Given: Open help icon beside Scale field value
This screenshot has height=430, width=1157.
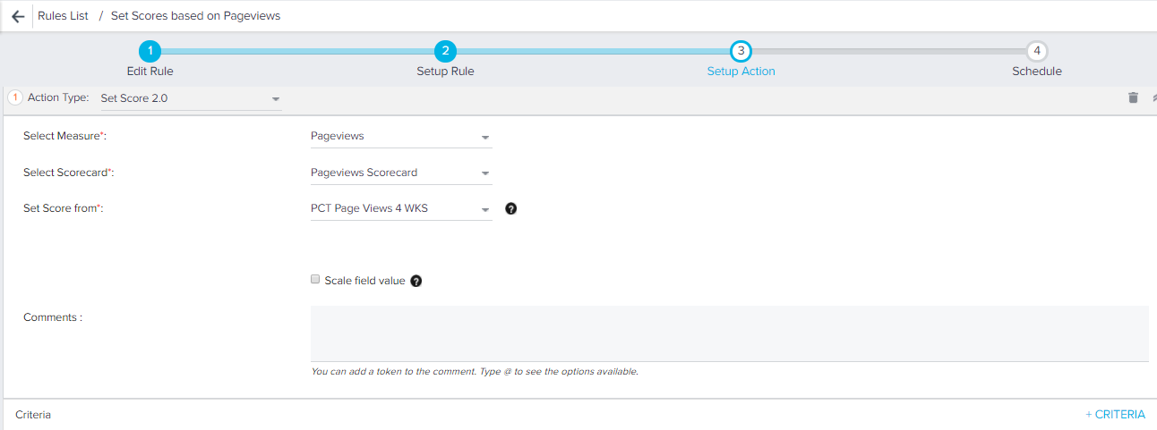Looking at the screenshot, I should (x=416, y=281).
